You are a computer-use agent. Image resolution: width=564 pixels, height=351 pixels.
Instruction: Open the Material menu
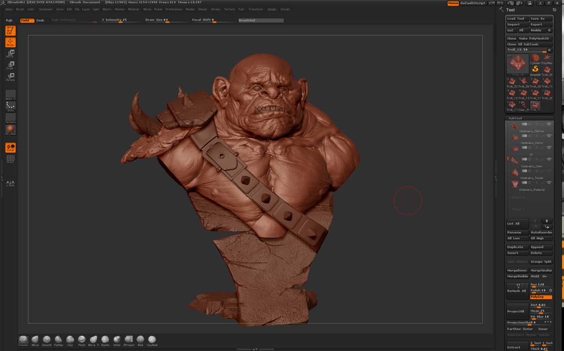[x=134, y=9]
